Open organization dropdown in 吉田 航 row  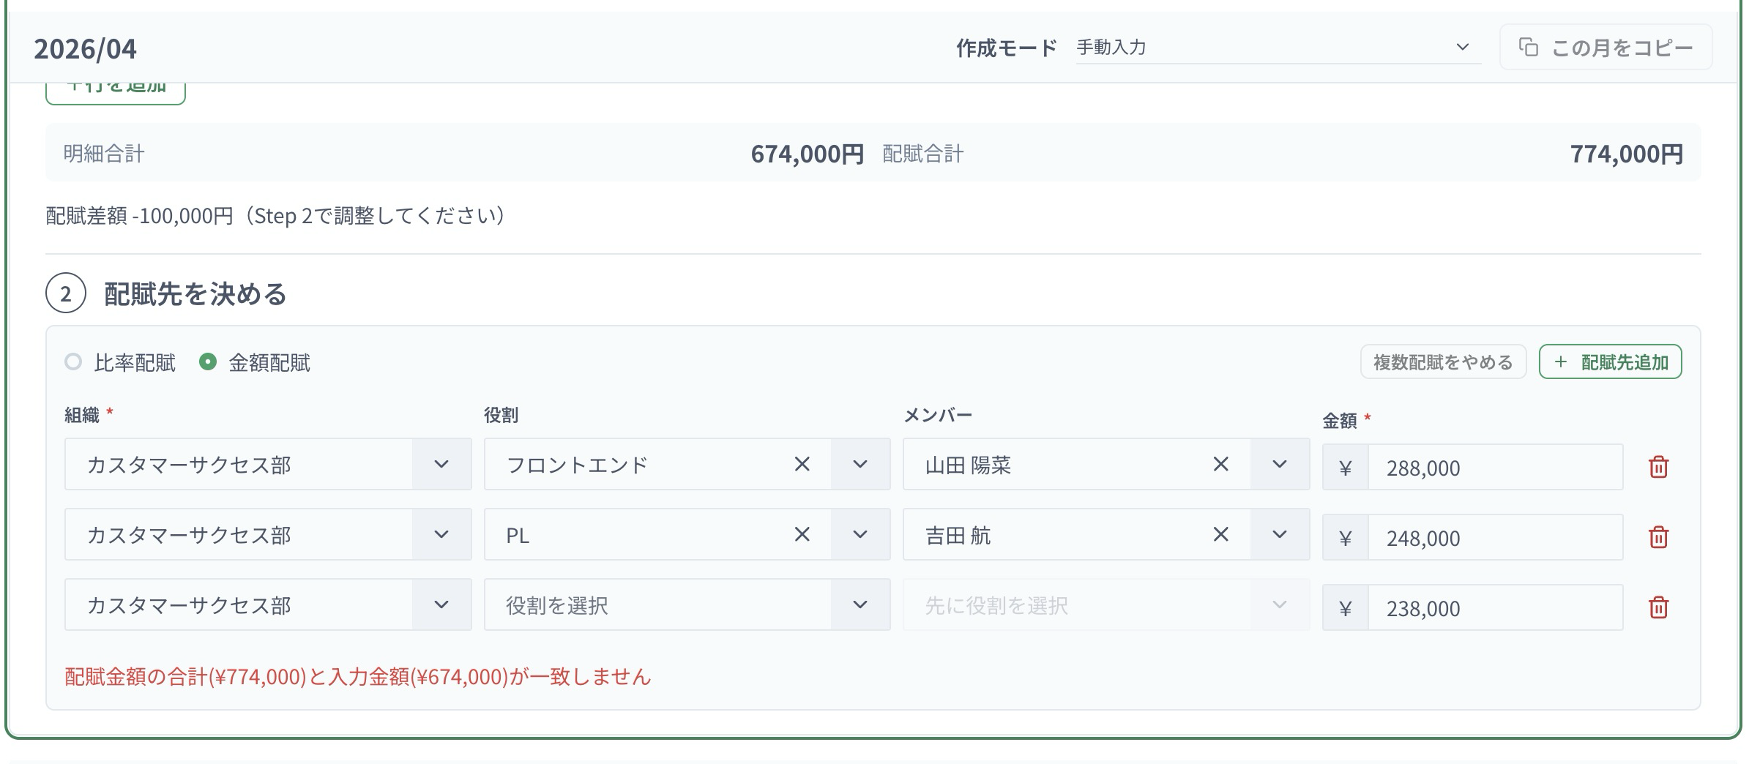(268, 534)
